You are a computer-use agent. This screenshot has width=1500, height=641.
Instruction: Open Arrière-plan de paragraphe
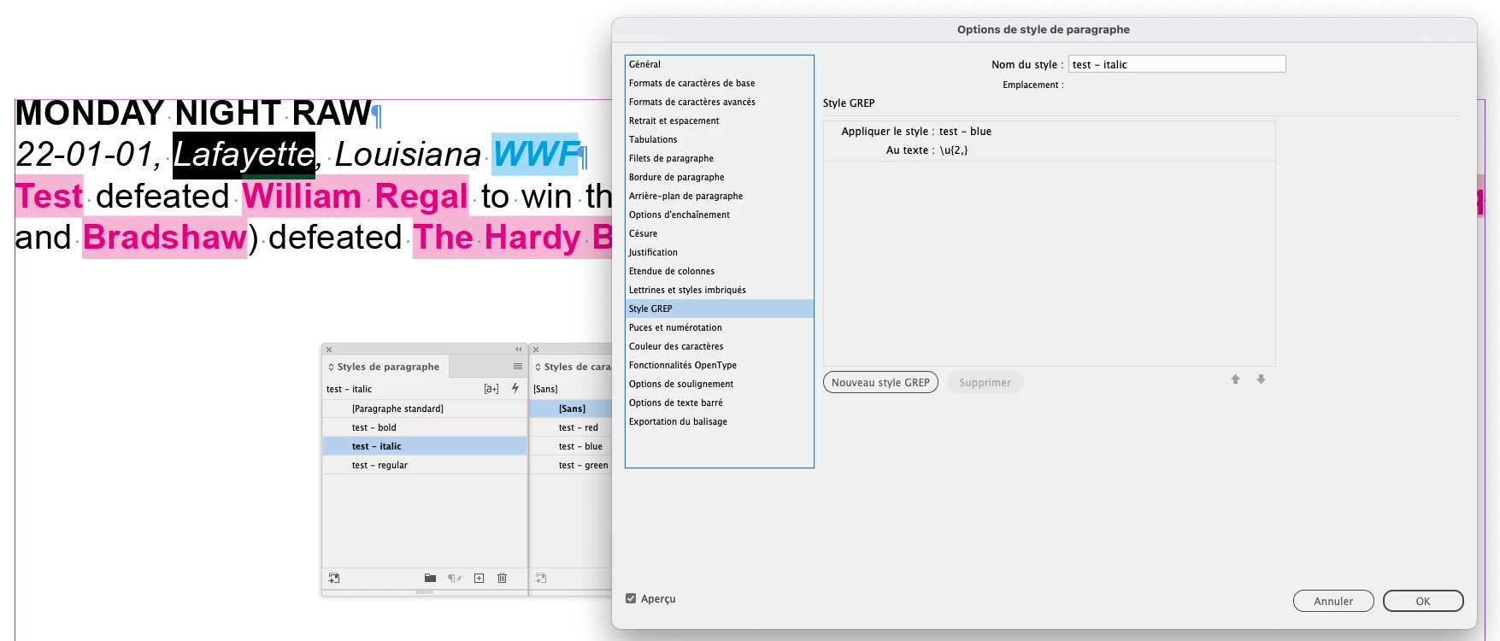[x=720, y=196]
